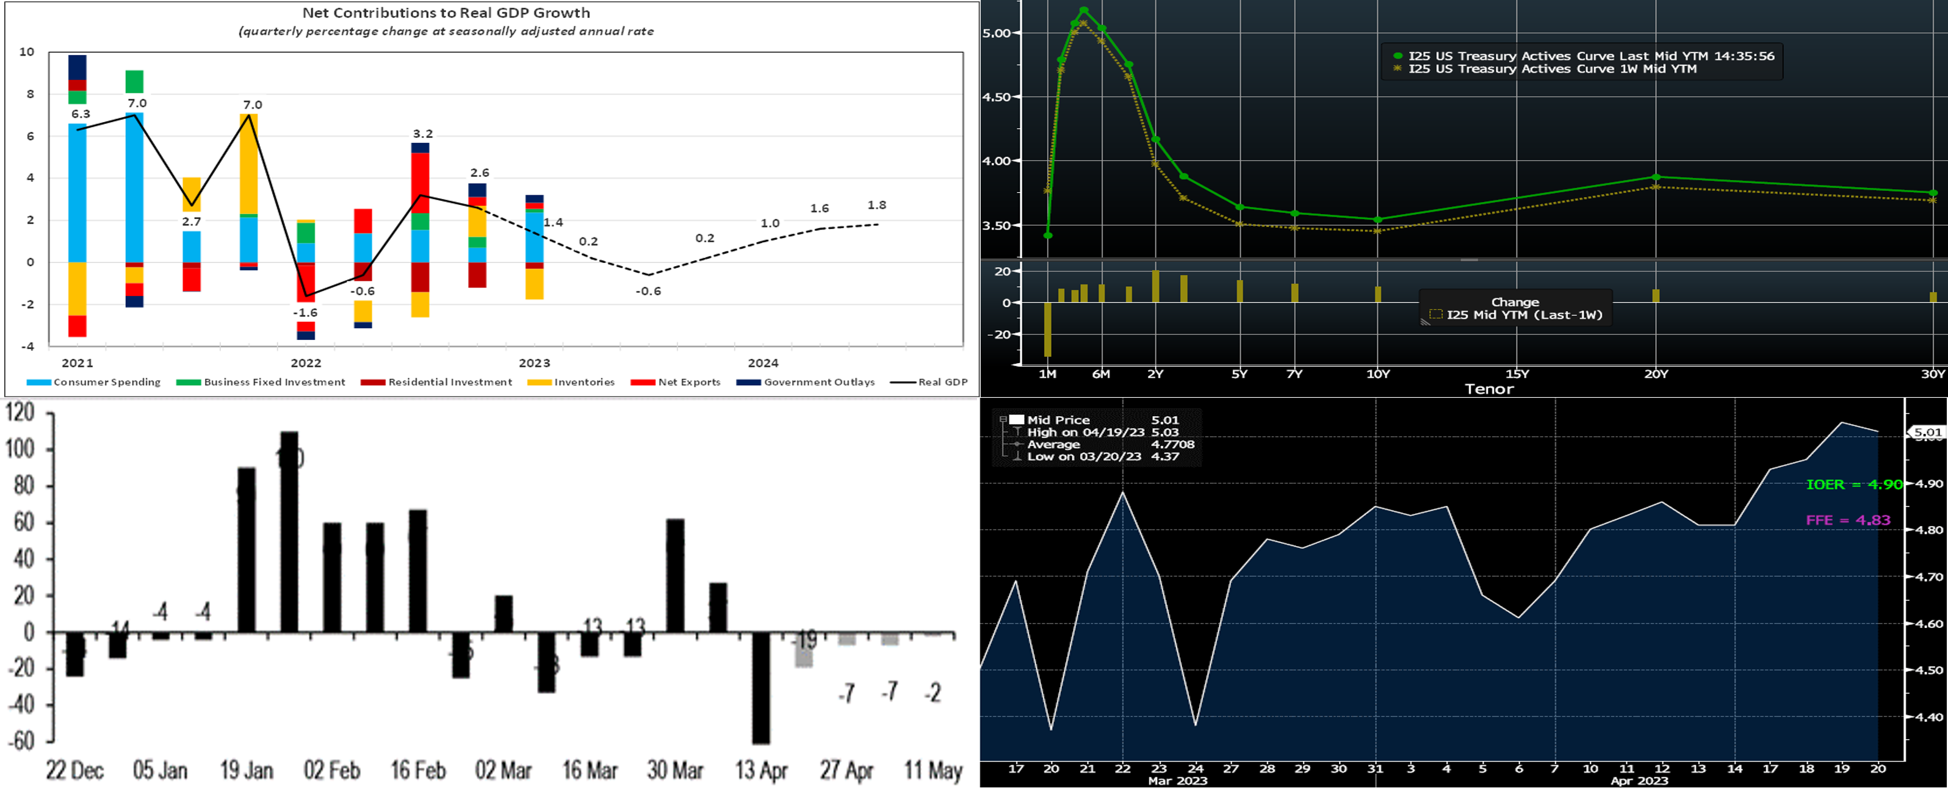Viewport: 1948px width, 789px height.
Task: Select the Government Outlays legend entry
Action: point(818,382)
